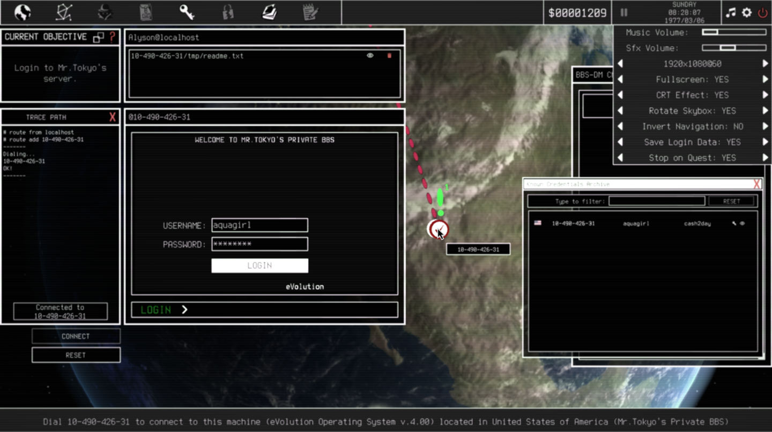The width and height of the screenshot is (772, 432).
Task: Click the 10-490-426-31 map node label
Action: coord(478,249)
